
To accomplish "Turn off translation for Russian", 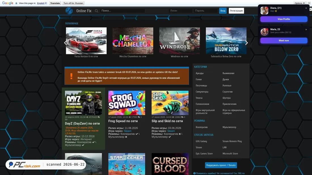I will 73,3.
